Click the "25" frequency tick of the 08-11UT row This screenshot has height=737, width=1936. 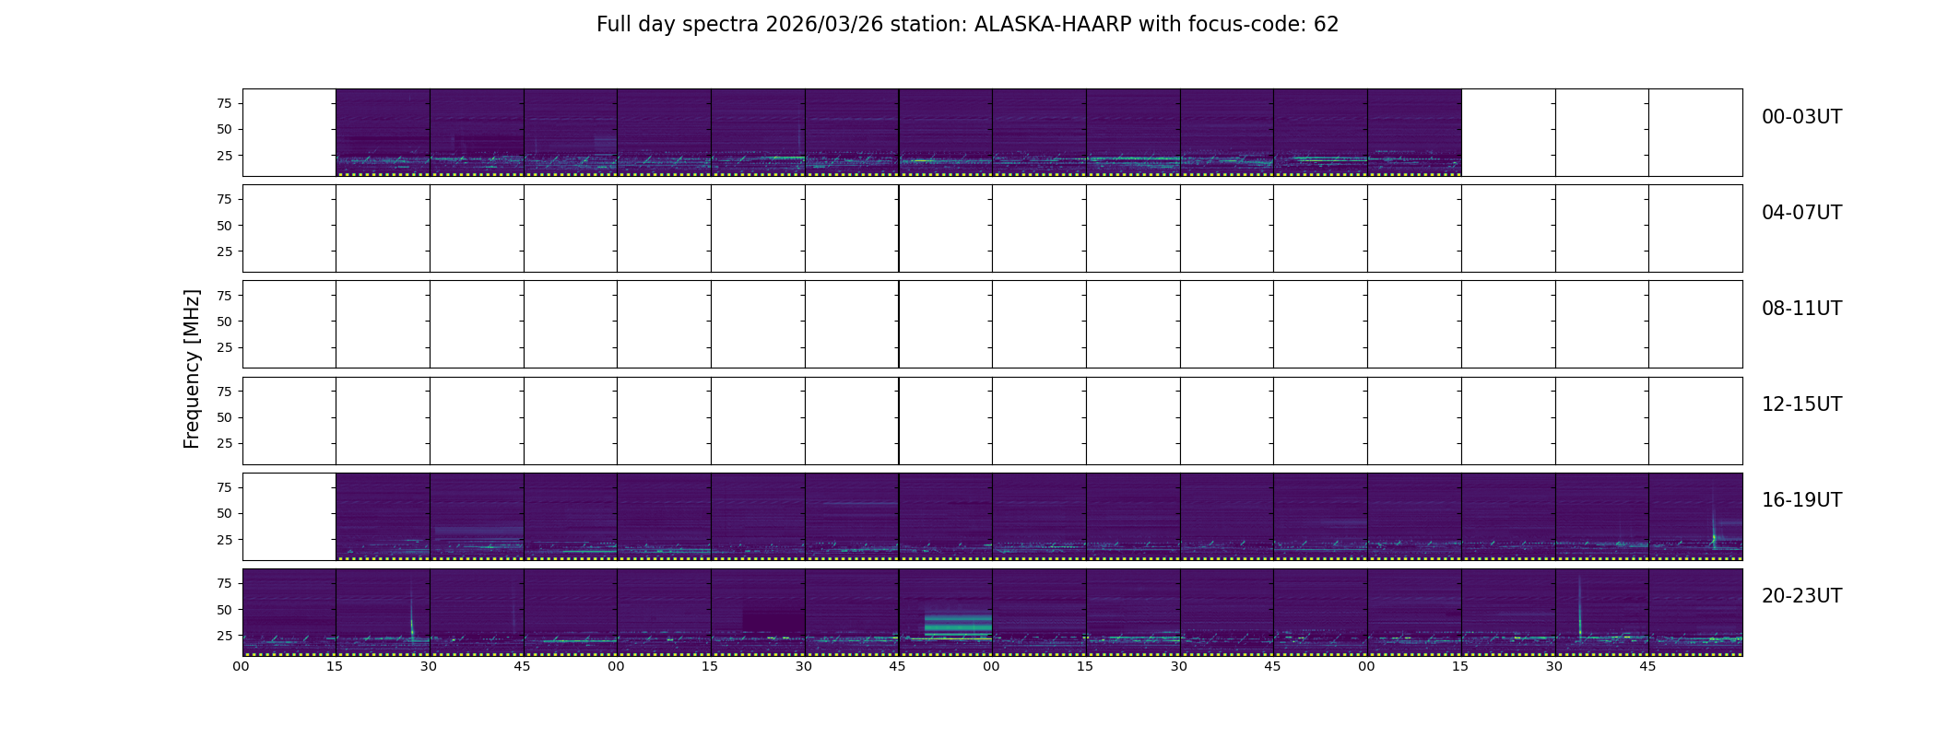[x=224, y=347]
